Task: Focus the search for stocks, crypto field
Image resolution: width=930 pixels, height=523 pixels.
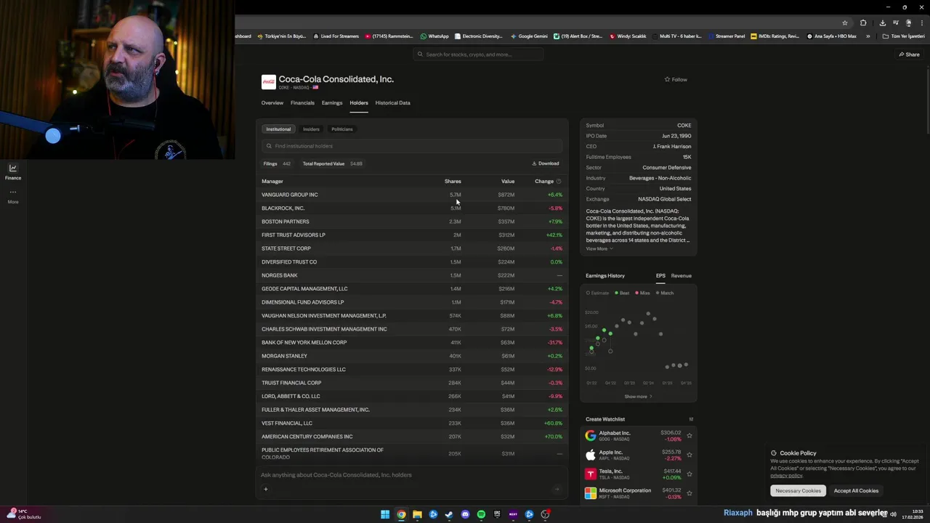Action: click(x=479, y=54)
